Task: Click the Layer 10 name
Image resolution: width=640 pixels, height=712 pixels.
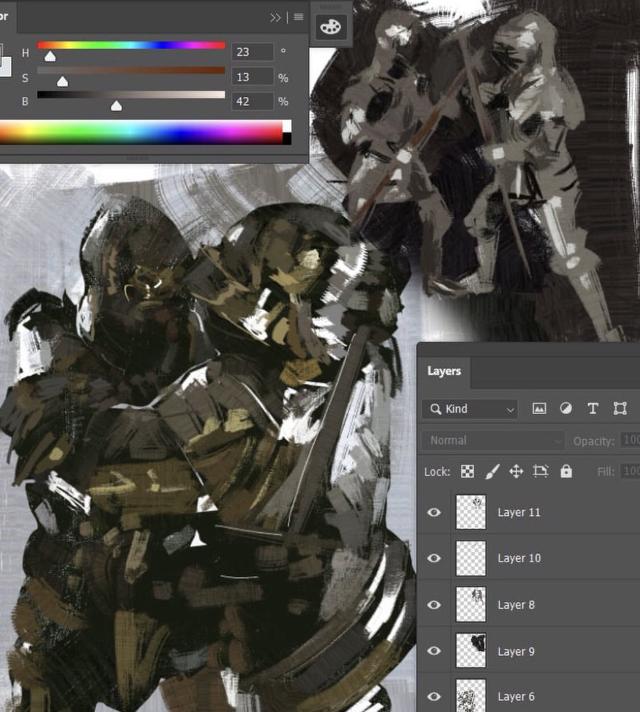Action: 519,558
